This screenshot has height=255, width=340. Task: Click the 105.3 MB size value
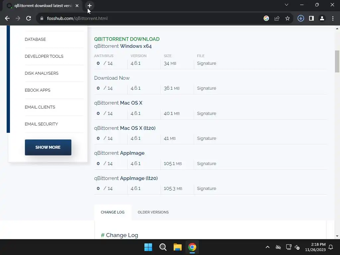click(173, 189)
